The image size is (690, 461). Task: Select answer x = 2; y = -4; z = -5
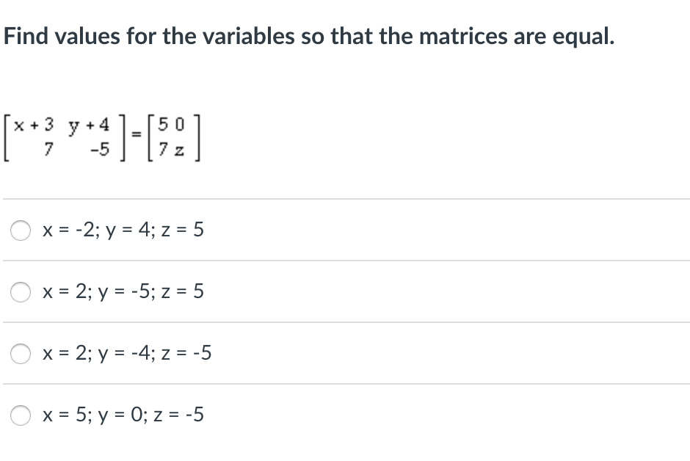click(126, 353)
